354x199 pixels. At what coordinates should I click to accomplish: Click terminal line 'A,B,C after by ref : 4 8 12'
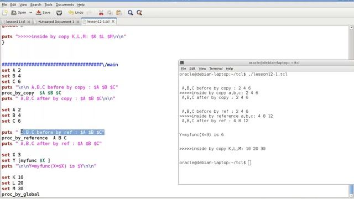coord(215,121)
